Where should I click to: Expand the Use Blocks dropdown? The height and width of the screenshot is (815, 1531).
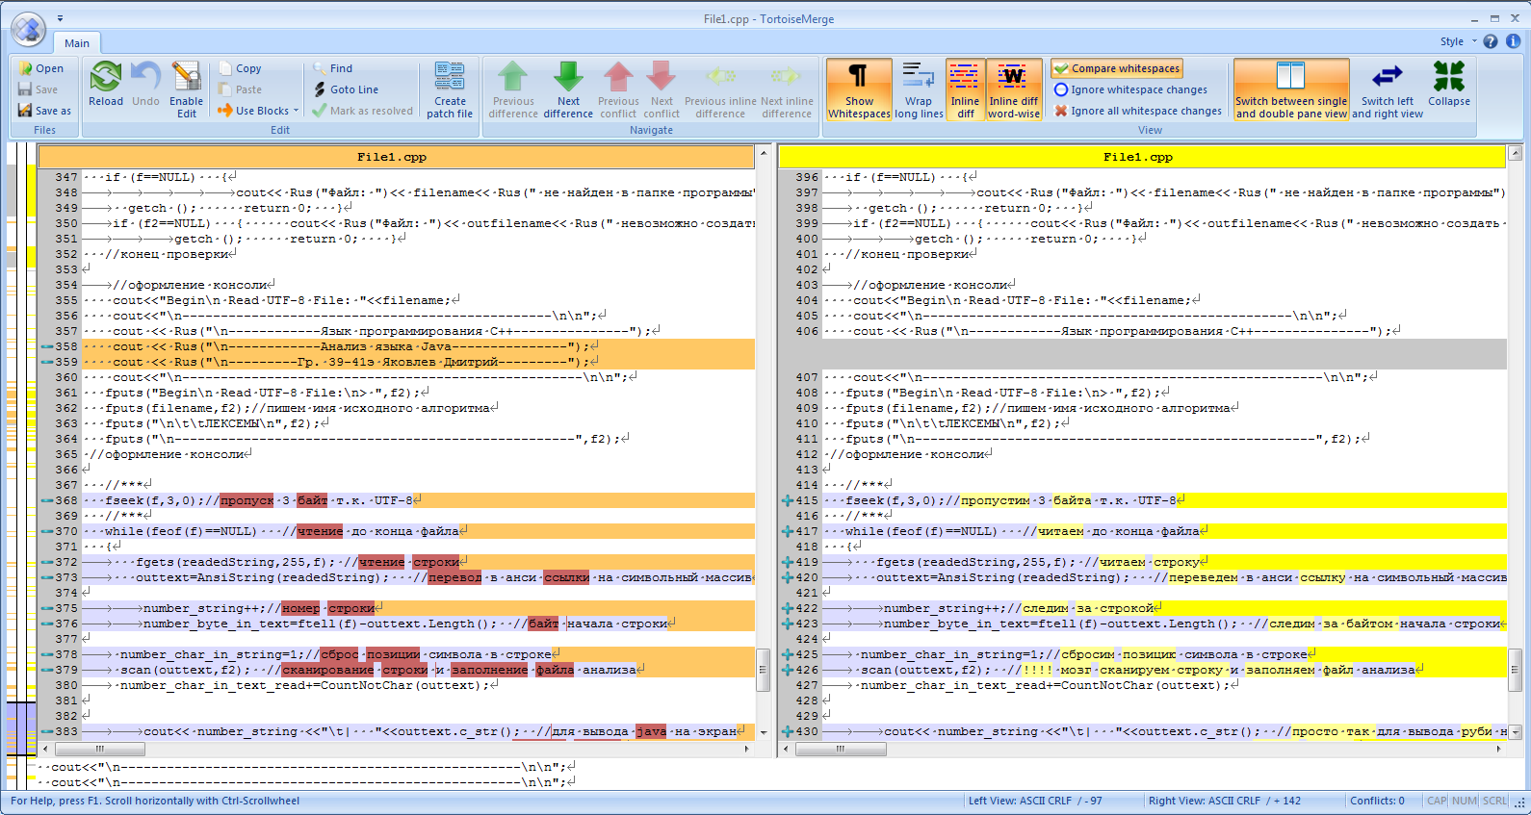click(297, 111)
